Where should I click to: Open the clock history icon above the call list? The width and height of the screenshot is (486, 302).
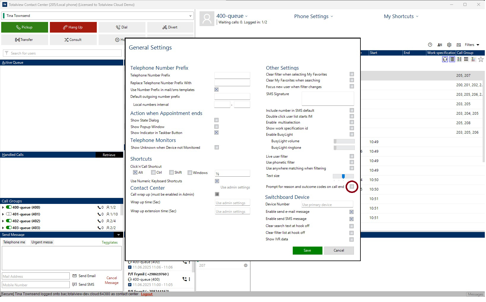point(430,45)
